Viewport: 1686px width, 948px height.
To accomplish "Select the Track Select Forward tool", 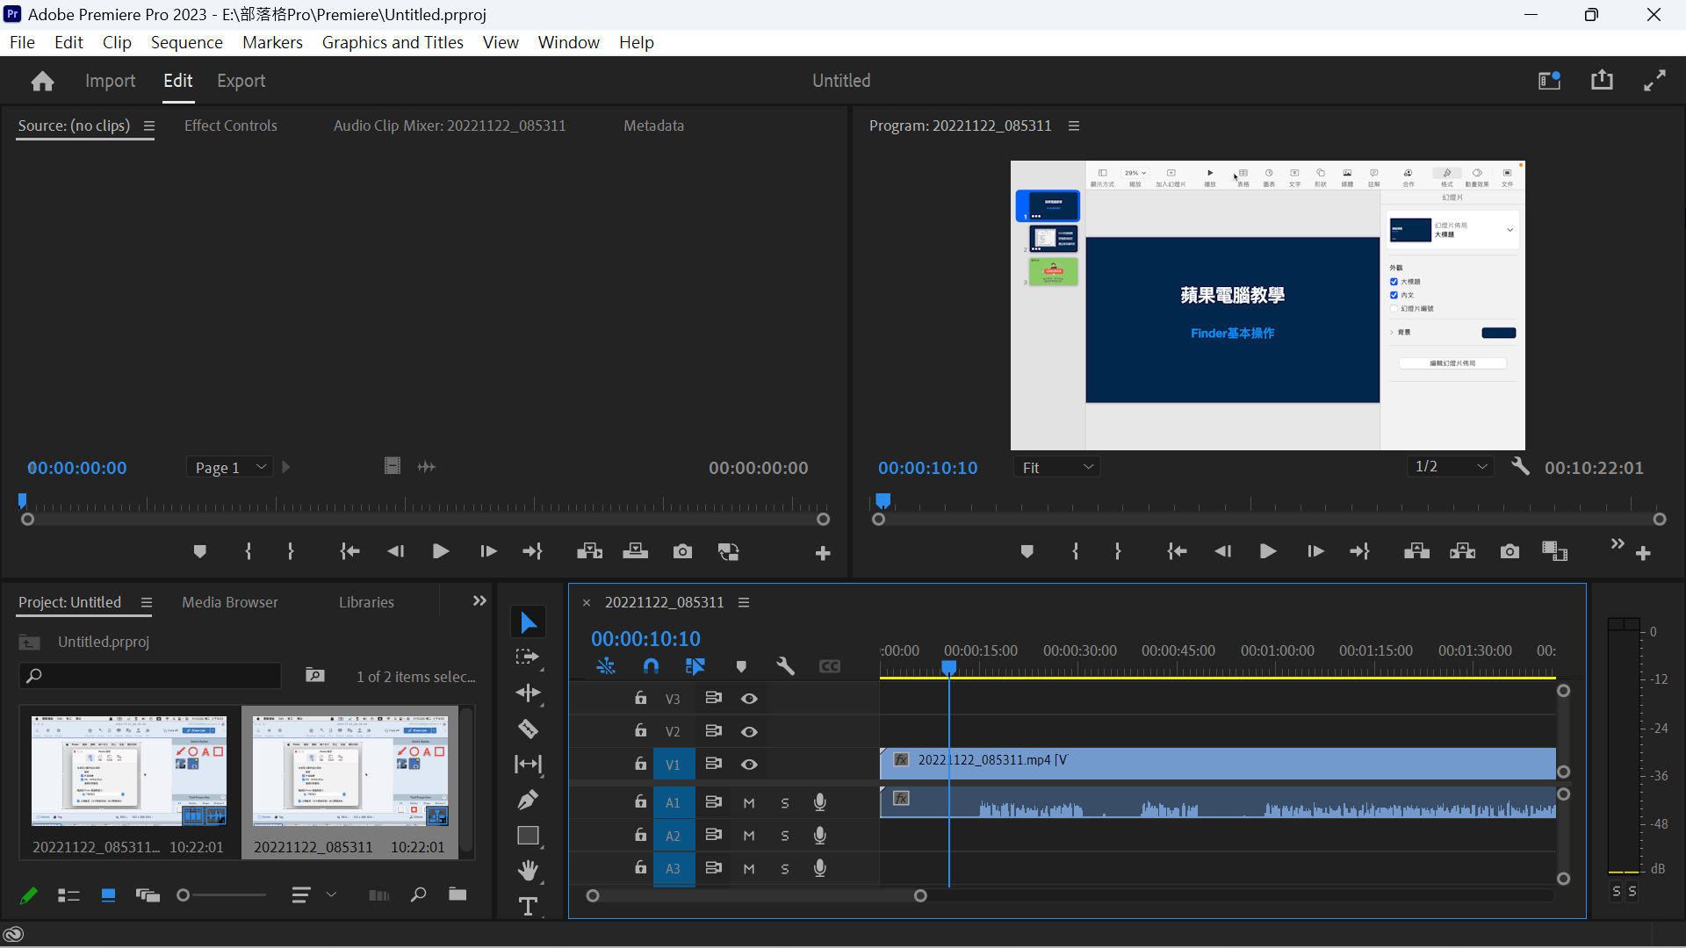I will point(528,657).
